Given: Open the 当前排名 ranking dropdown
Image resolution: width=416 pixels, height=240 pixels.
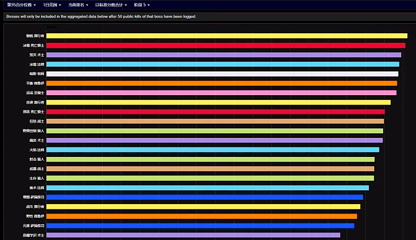Looking at the screenshot, I should click(78, 5).
